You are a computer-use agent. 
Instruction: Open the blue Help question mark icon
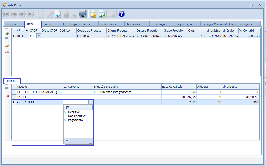121,14
